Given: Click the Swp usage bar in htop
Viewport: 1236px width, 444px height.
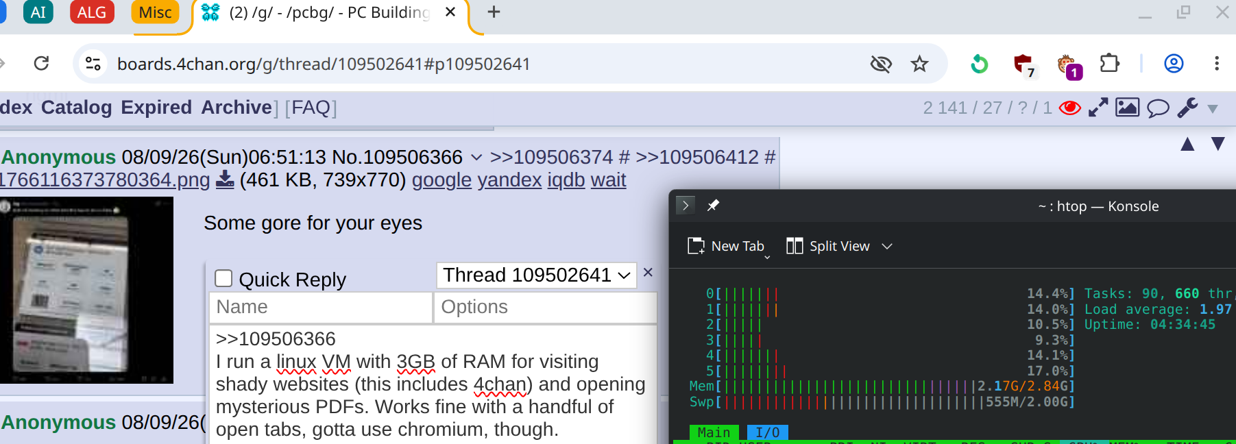Looking at the screenshot, I should tap(882, 402).
